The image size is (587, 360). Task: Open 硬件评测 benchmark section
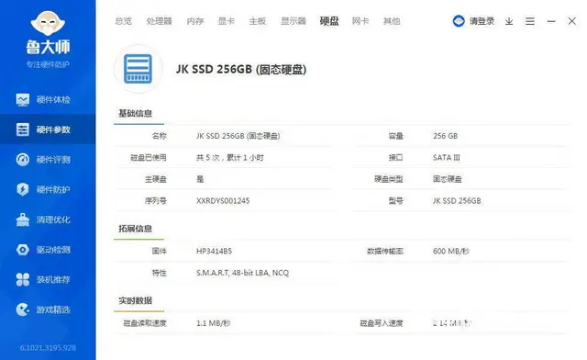click(x=48, y=160)
